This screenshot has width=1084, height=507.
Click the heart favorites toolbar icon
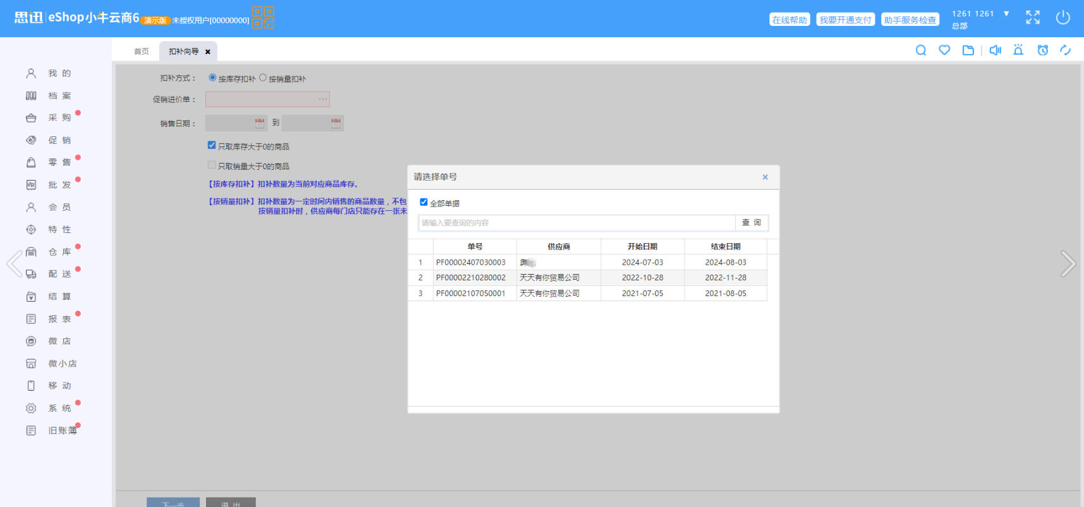point(944,51)
